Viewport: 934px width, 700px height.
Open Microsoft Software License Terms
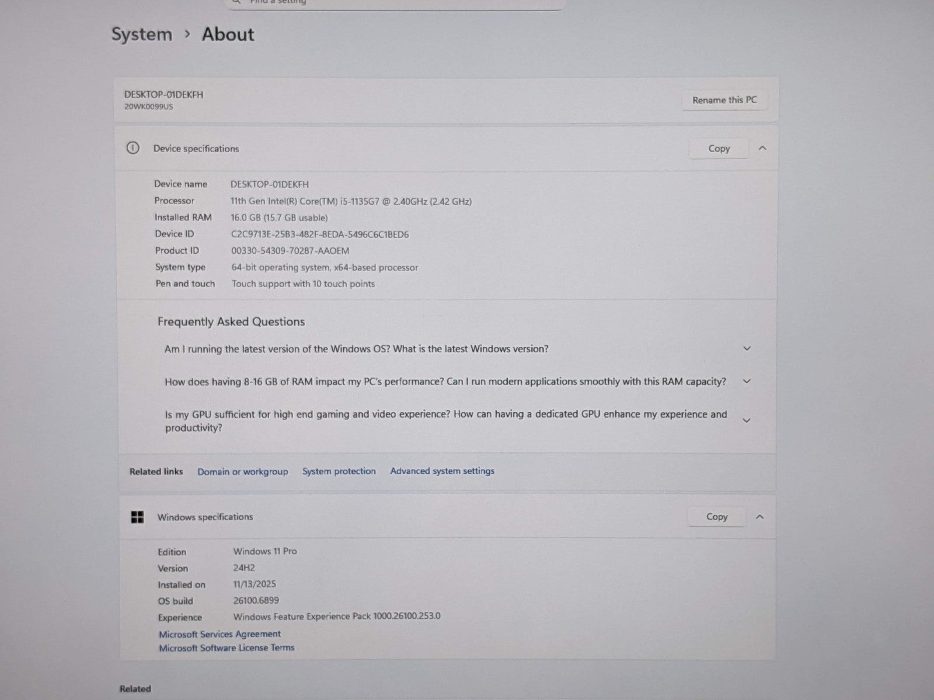226,648
